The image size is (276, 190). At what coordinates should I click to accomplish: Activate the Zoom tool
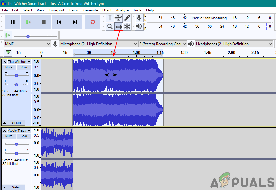(x=110, y=26)
